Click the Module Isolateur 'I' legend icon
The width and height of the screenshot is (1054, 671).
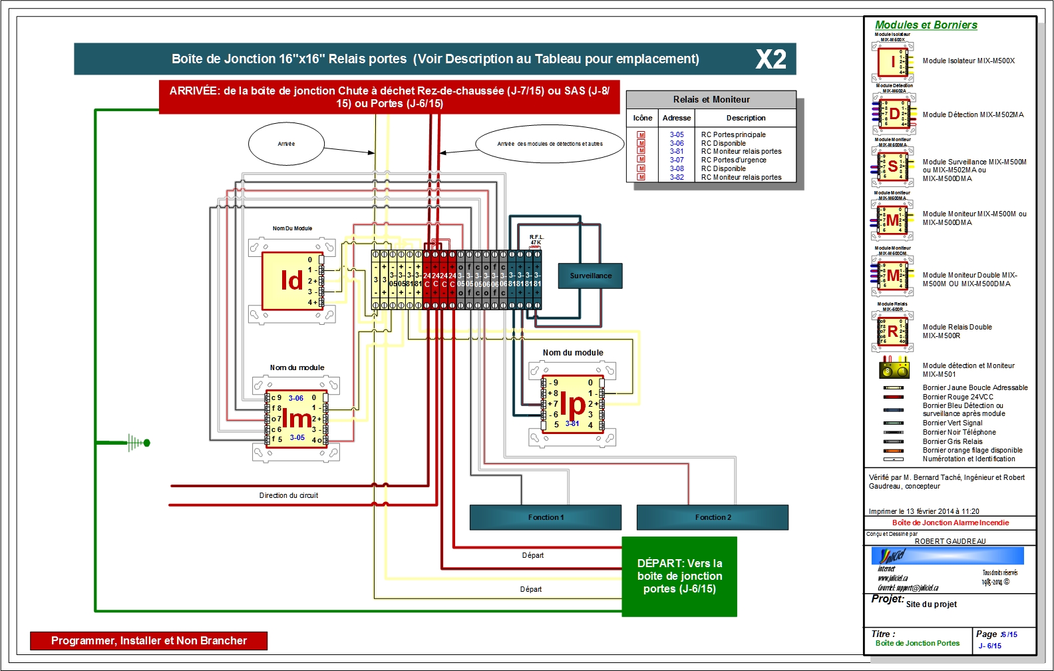coord(893,62)
